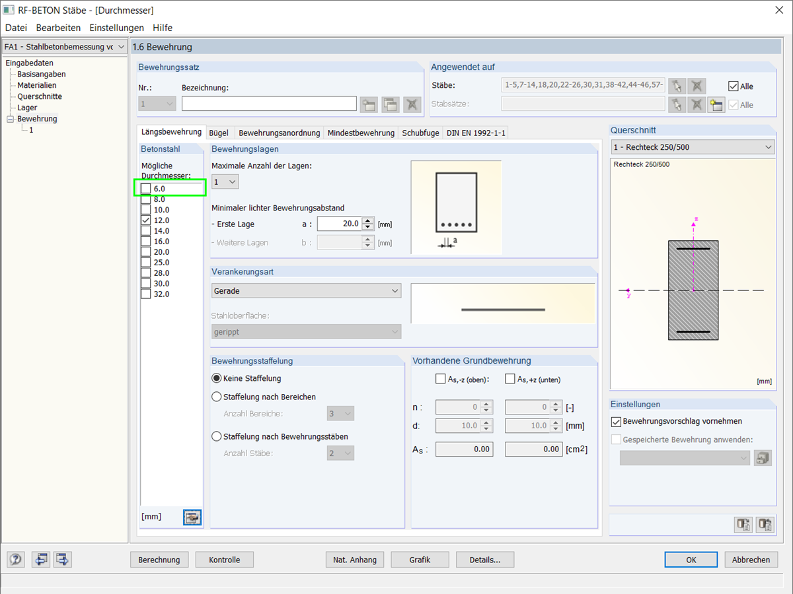Check the 8.0 diameter checkbox
Image resolution: width=793 pixels, height=594 pixels.
tap(146, 199)
